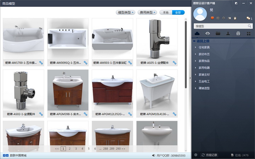Click the magnifier search icon
This screenshot has width=255, height=159.
249,26
